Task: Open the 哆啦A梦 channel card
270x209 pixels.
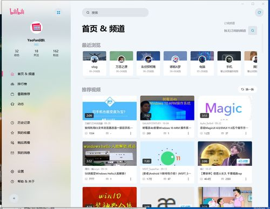Action: pos(175,63)
